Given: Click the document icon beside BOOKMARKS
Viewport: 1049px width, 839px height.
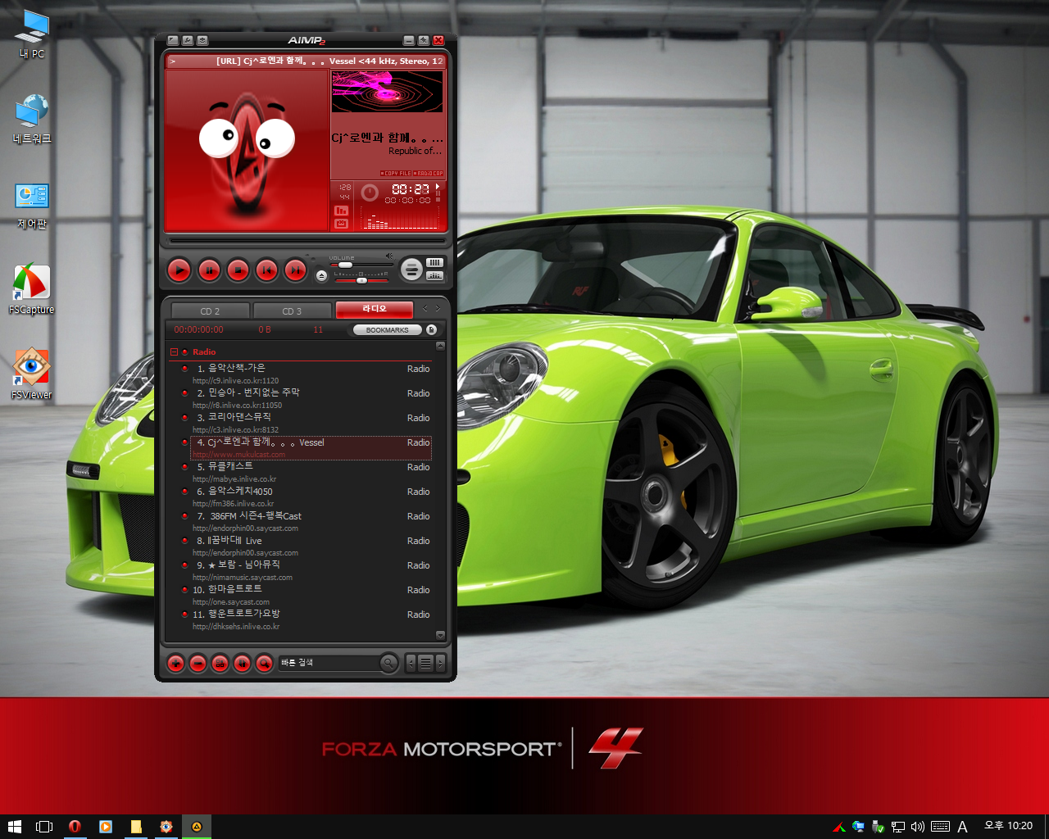Looking at the screenshot, I should [432, 330].
